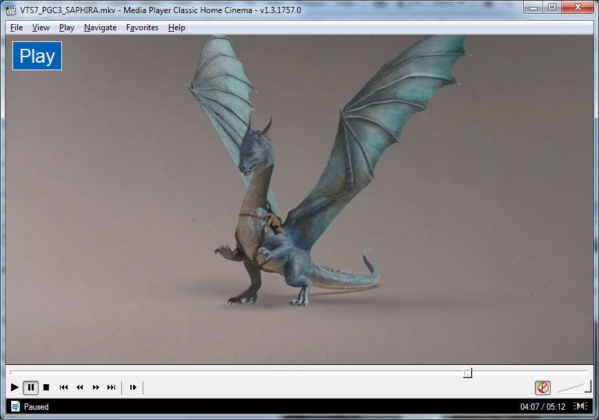Click the Pause button in controls
The width and height of the screenshot is (599, 420).
(x=30, y=388)
